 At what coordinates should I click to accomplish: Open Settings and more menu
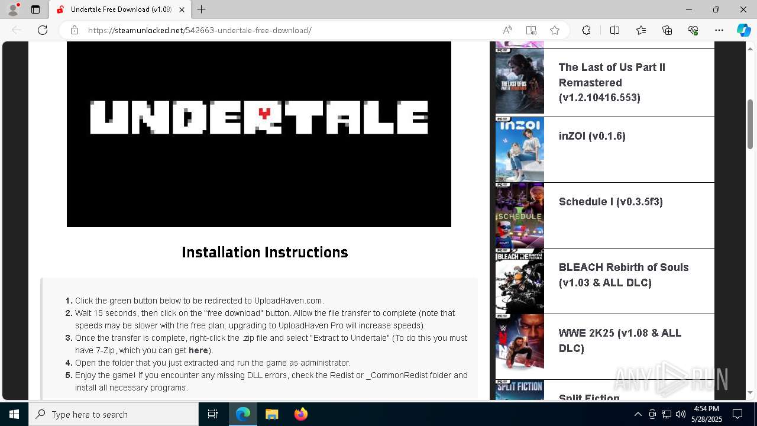point(719,30)
